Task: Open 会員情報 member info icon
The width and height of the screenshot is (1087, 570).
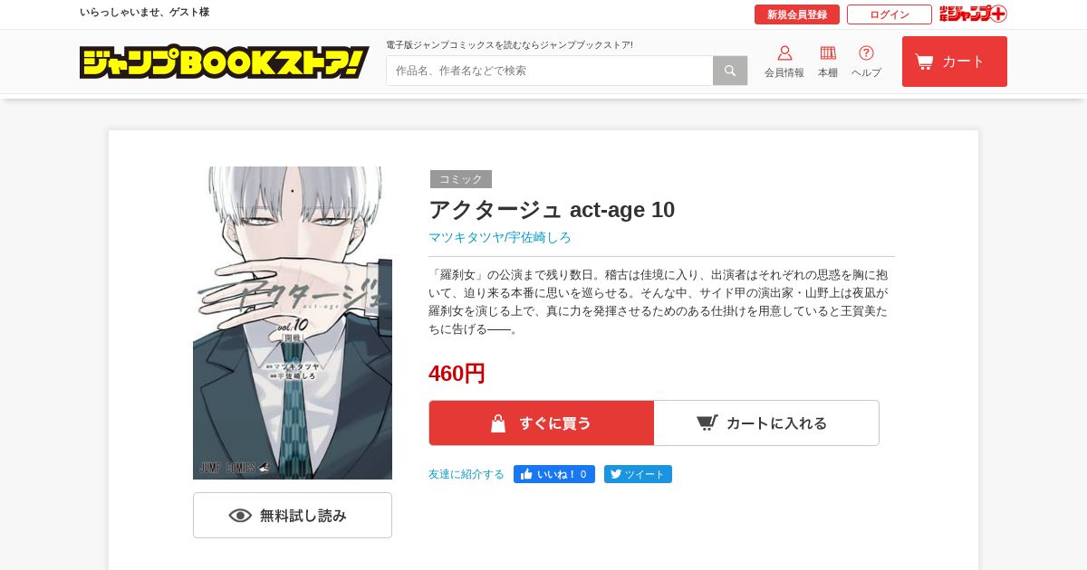Action: coord(784,62)
